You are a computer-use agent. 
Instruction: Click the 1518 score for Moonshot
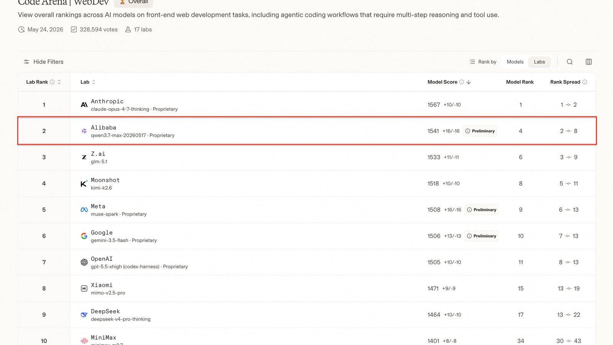pyautogui.click(x=433, y=184)
